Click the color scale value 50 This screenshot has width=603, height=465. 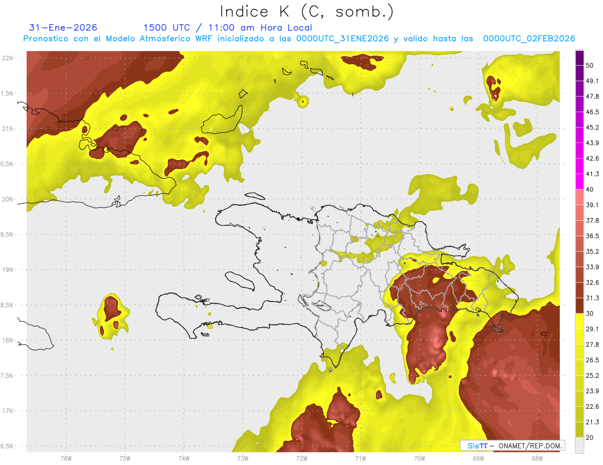(590, 66)
